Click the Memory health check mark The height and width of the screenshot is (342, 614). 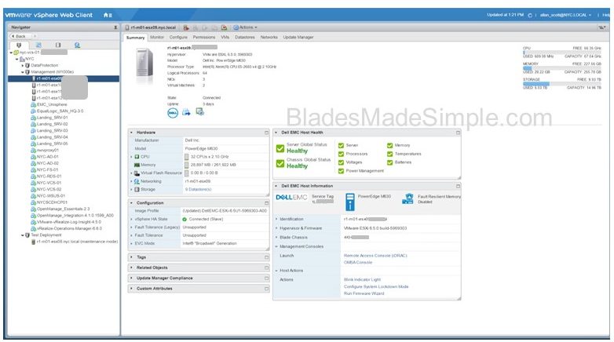(x=389, y=146)
